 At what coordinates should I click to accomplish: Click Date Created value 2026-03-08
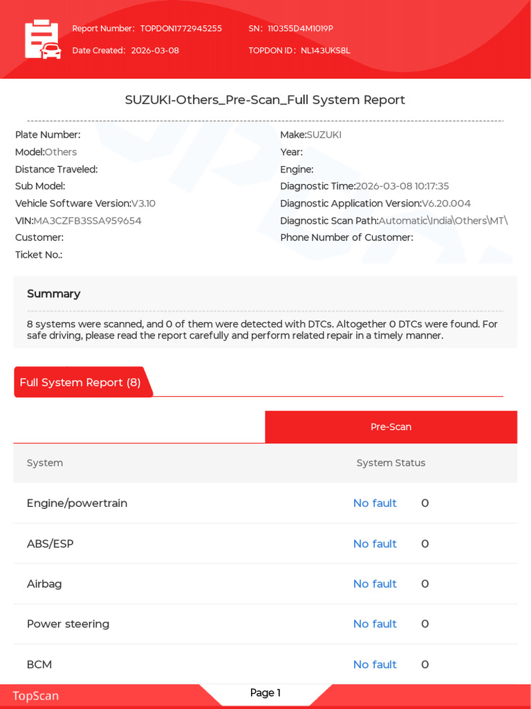pyautogui.click(x=155, y=51)
